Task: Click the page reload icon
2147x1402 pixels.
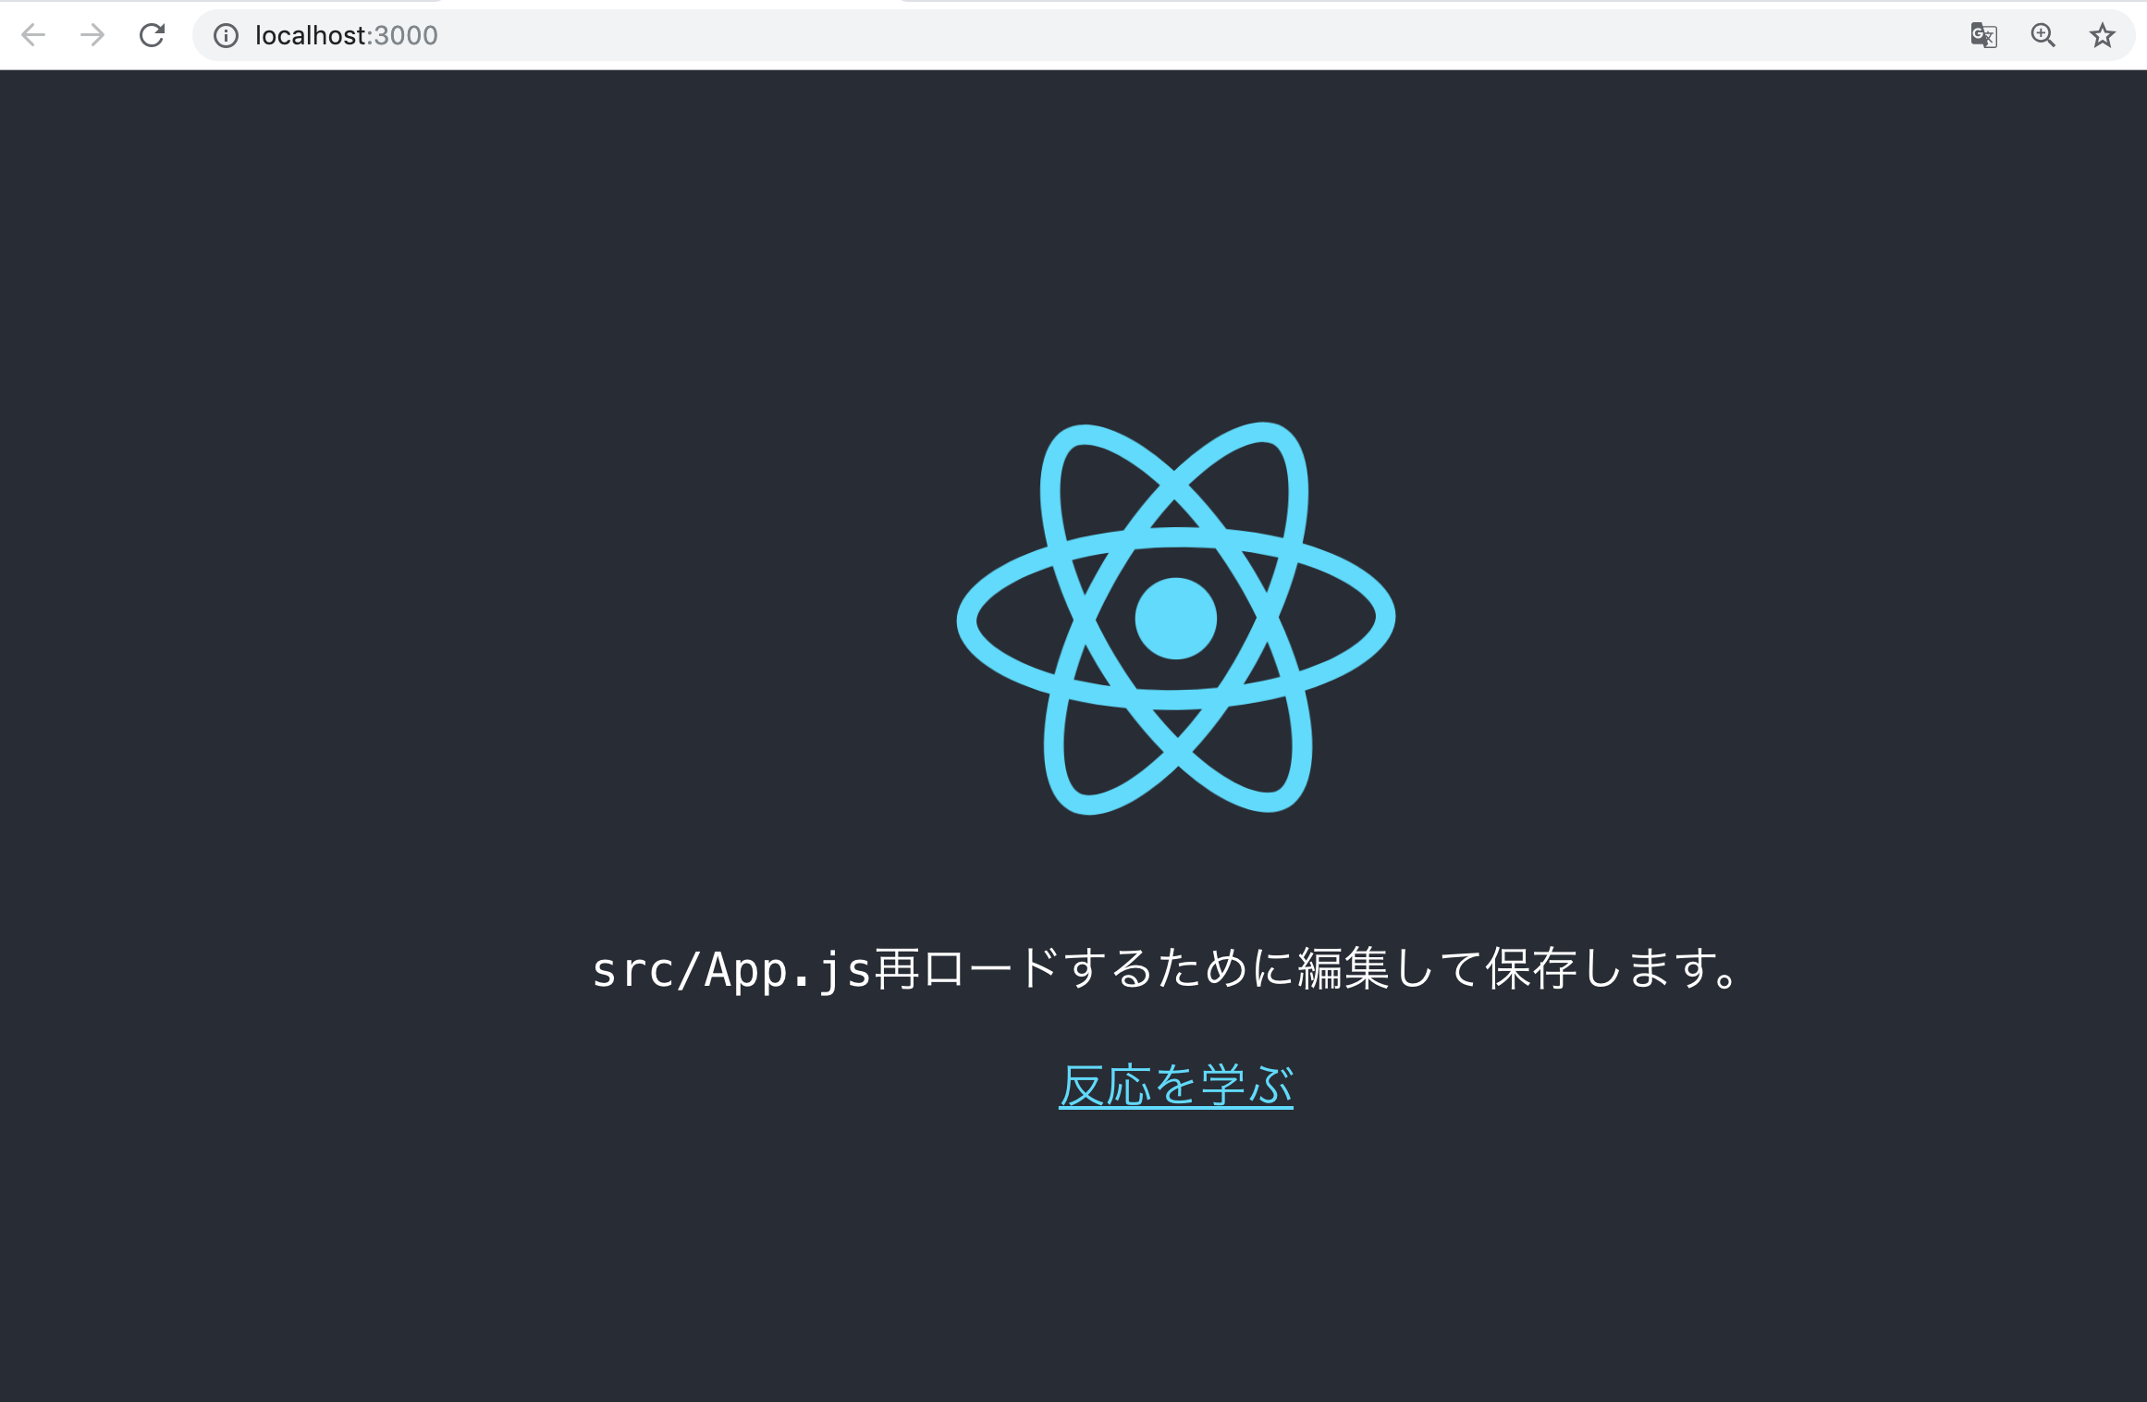Action: (x=152, y=35)
